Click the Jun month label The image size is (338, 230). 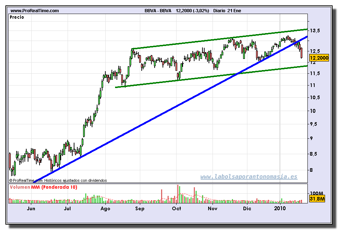coord(31,208)
